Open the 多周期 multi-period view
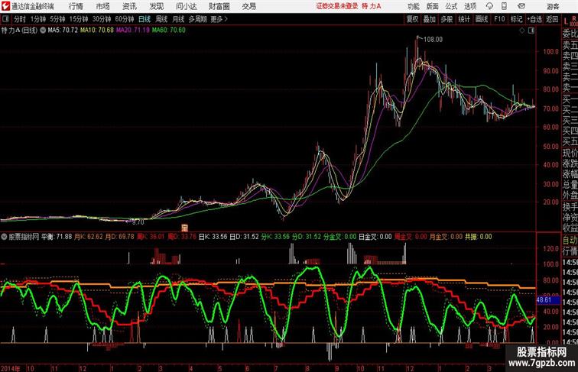This screenshot has height=372, width=578. [x=197, y=19]
